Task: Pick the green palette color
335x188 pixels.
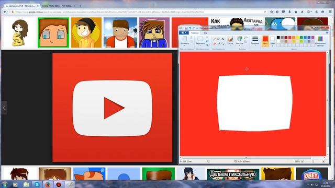Action: pos(301,38)
